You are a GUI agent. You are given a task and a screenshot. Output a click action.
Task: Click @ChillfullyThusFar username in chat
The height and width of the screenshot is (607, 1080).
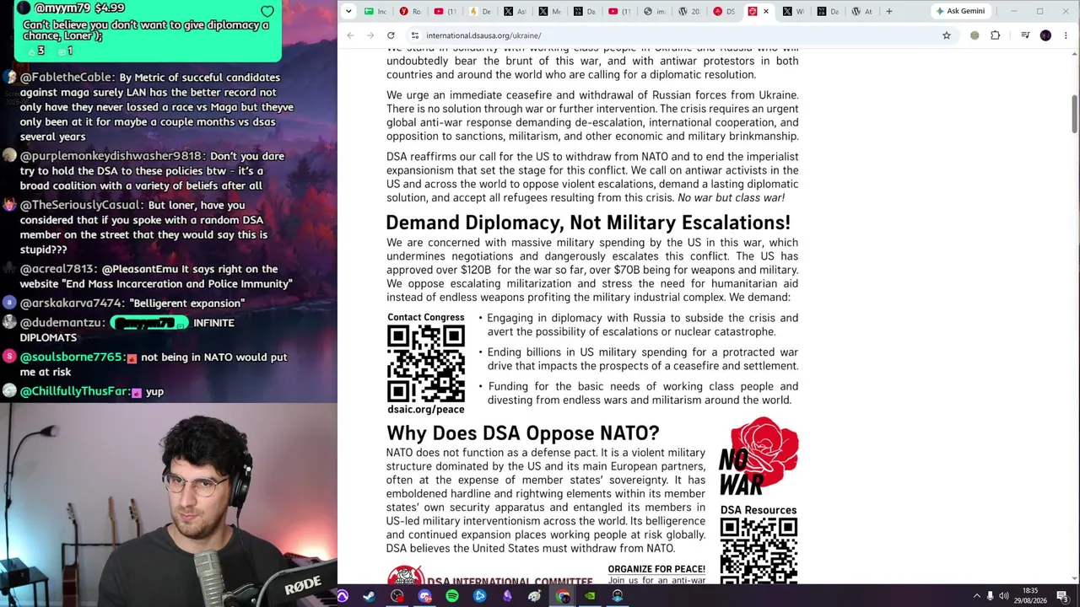point(75,392)
